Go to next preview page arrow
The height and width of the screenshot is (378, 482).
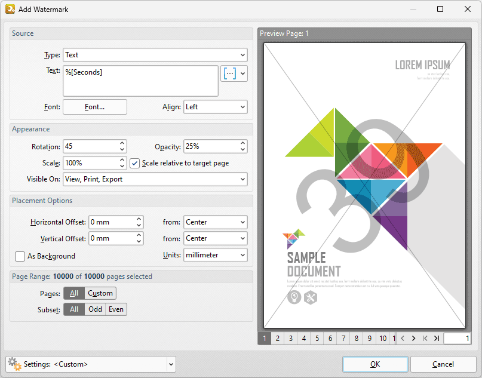(x=414, y=339)
